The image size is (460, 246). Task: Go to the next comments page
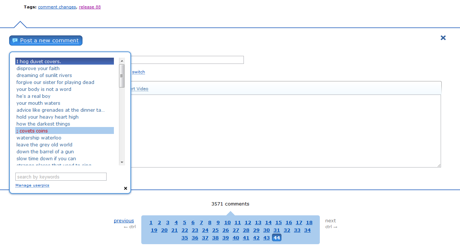(x=330, y=220)
